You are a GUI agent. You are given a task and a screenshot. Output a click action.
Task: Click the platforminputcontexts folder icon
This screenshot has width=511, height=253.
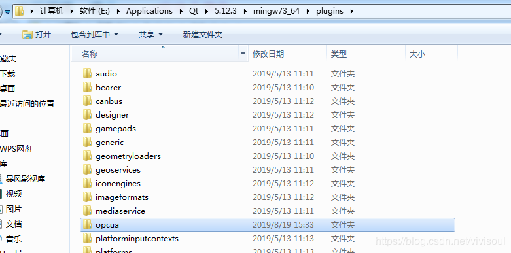coord(87,239)
